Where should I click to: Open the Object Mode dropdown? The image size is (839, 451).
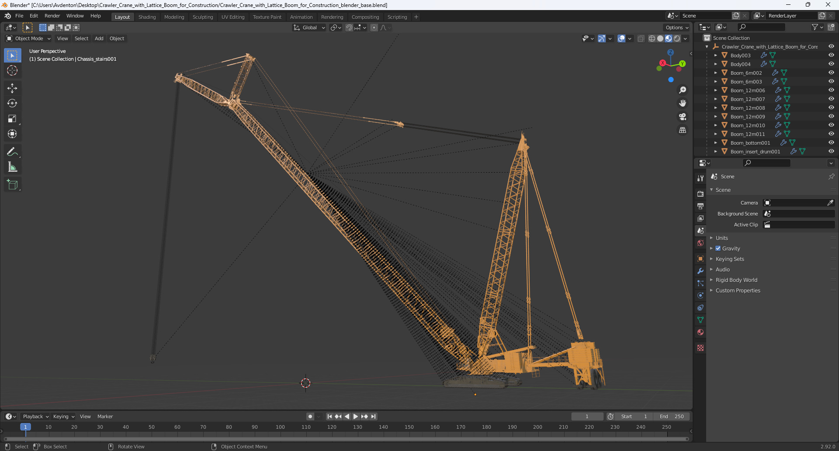[x=28, y=38]
